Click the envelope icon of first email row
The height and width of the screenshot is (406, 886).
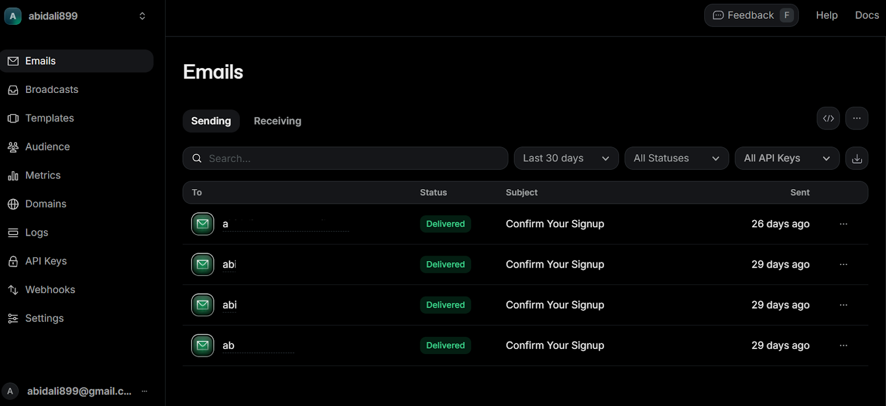pyautogui.click(x=203, y=224)
